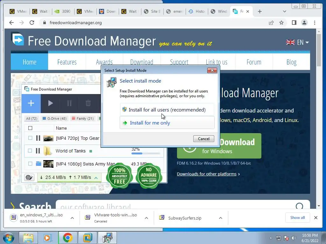Select the All (72) filter tag

32,119
